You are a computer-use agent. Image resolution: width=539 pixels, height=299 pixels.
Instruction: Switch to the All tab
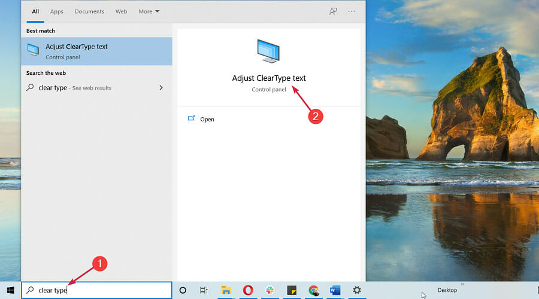click(35, 11)
